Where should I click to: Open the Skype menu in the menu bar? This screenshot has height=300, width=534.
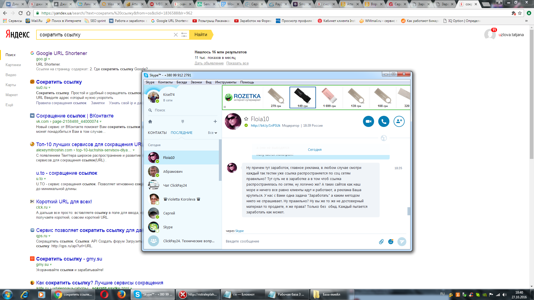pyautogui.click(x=150, y=82)
